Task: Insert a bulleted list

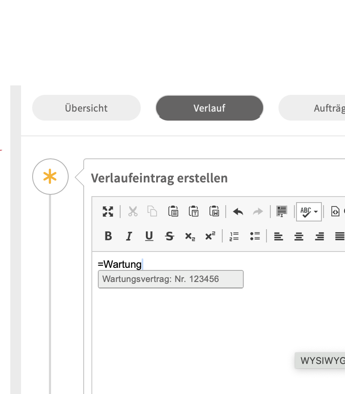Action: (x=255, y=236)
